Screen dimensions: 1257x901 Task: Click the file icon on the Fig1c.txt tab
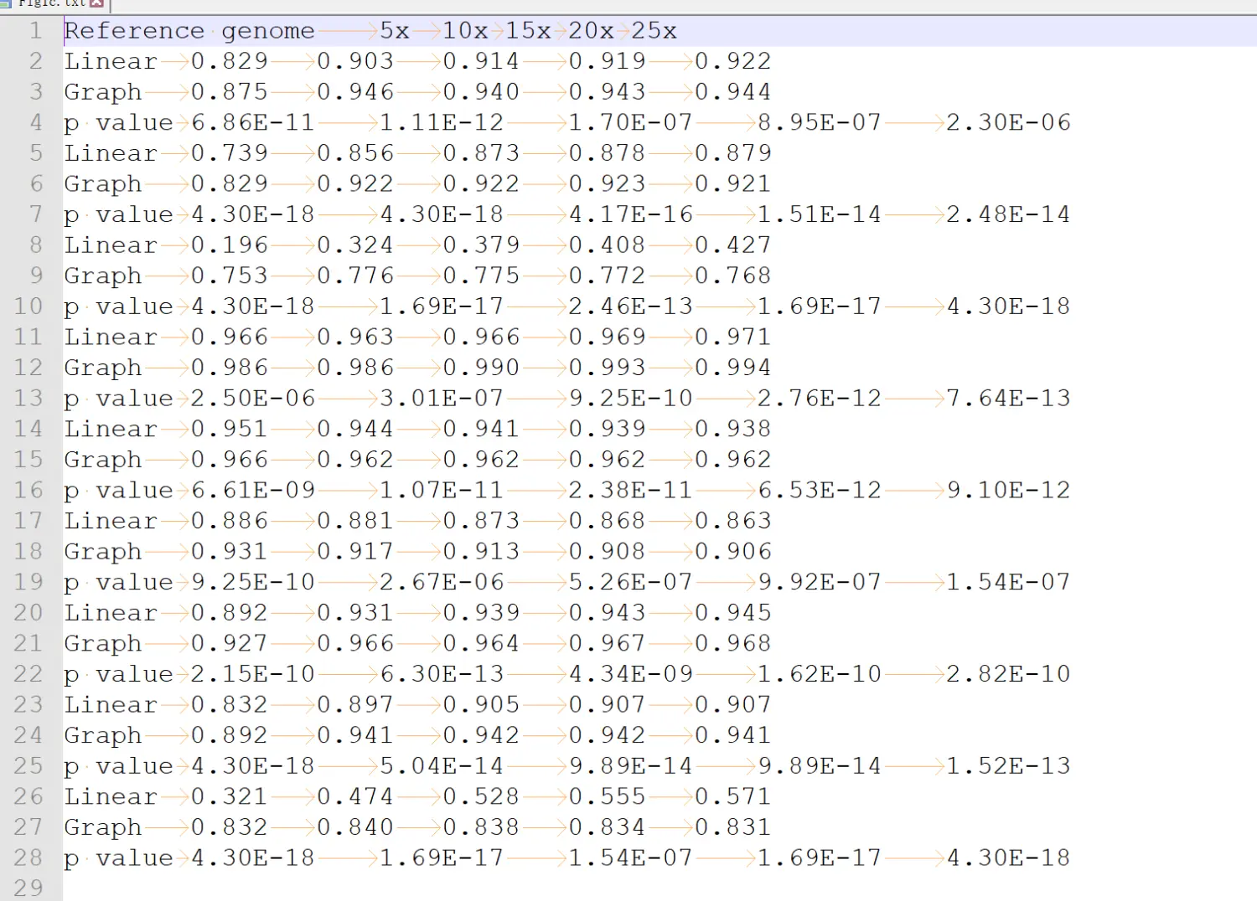tap(6, 3)
